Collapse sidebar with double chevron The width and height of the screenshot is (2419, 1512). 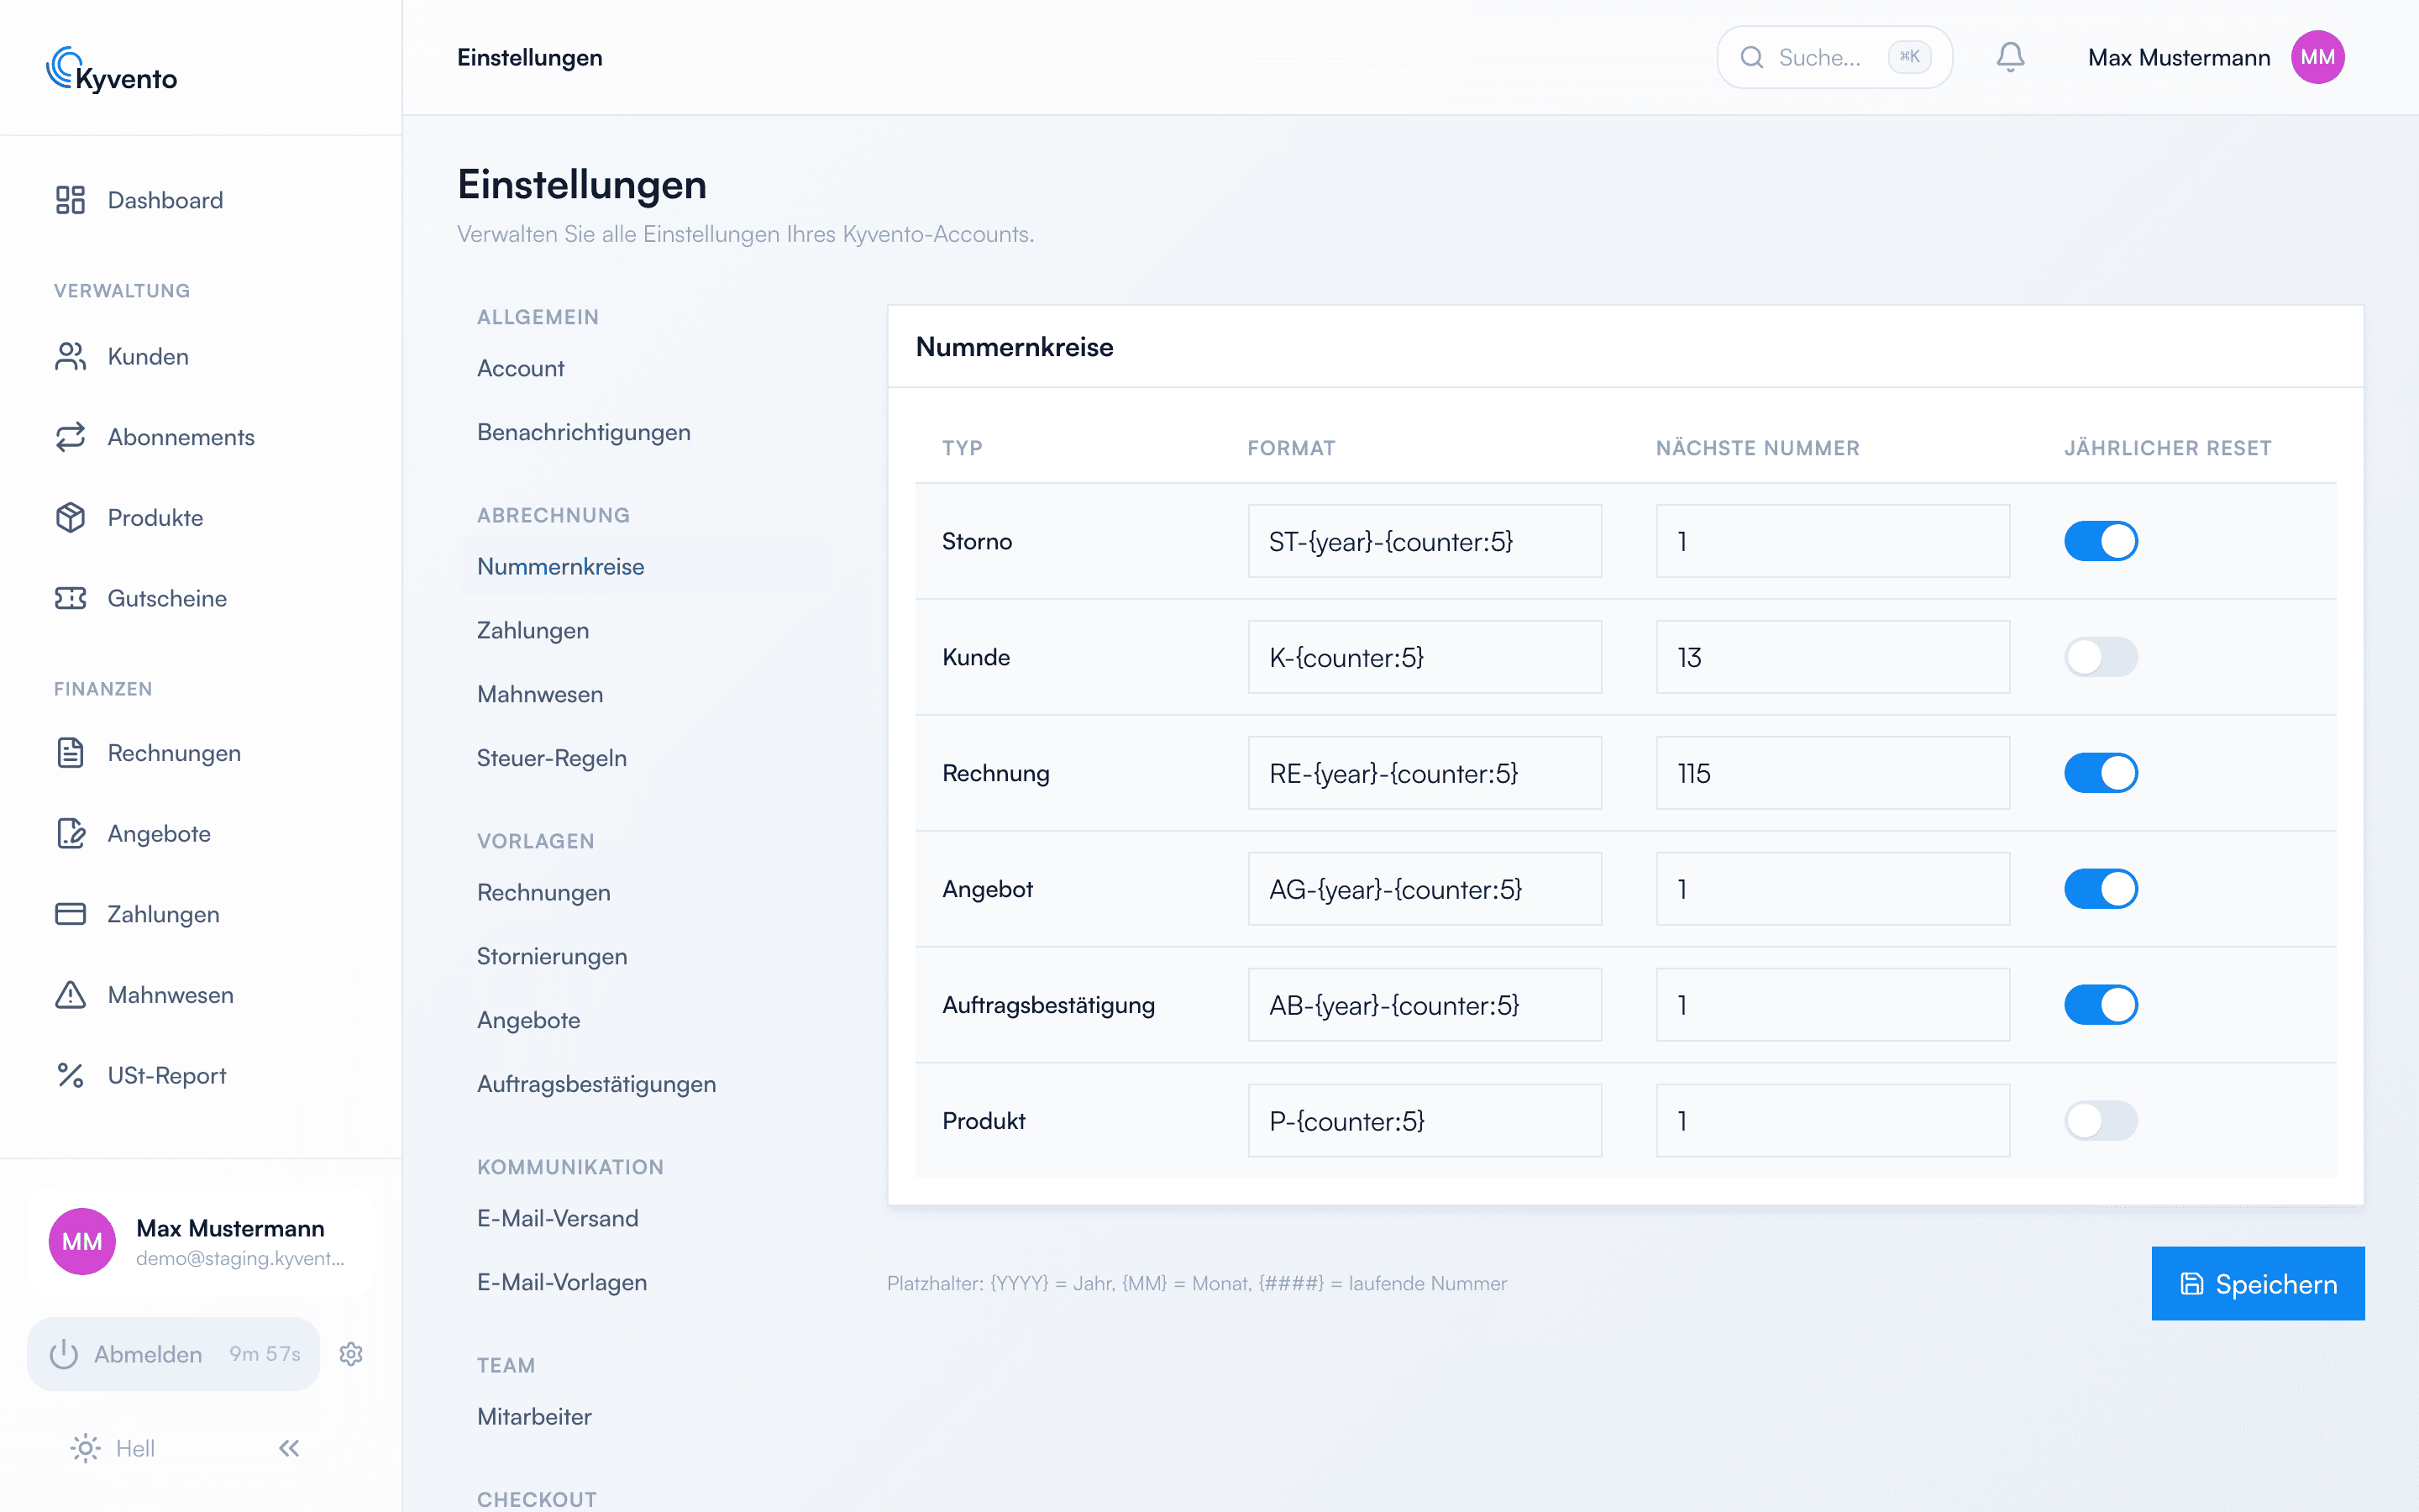pyautogui.click(x=289, y=1448)
